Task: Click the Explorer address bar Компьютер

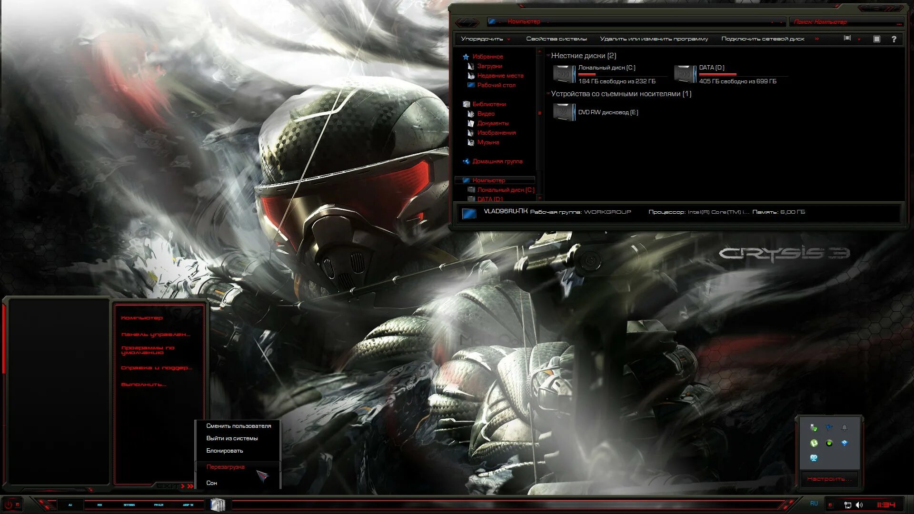Action: pos(636,21)
